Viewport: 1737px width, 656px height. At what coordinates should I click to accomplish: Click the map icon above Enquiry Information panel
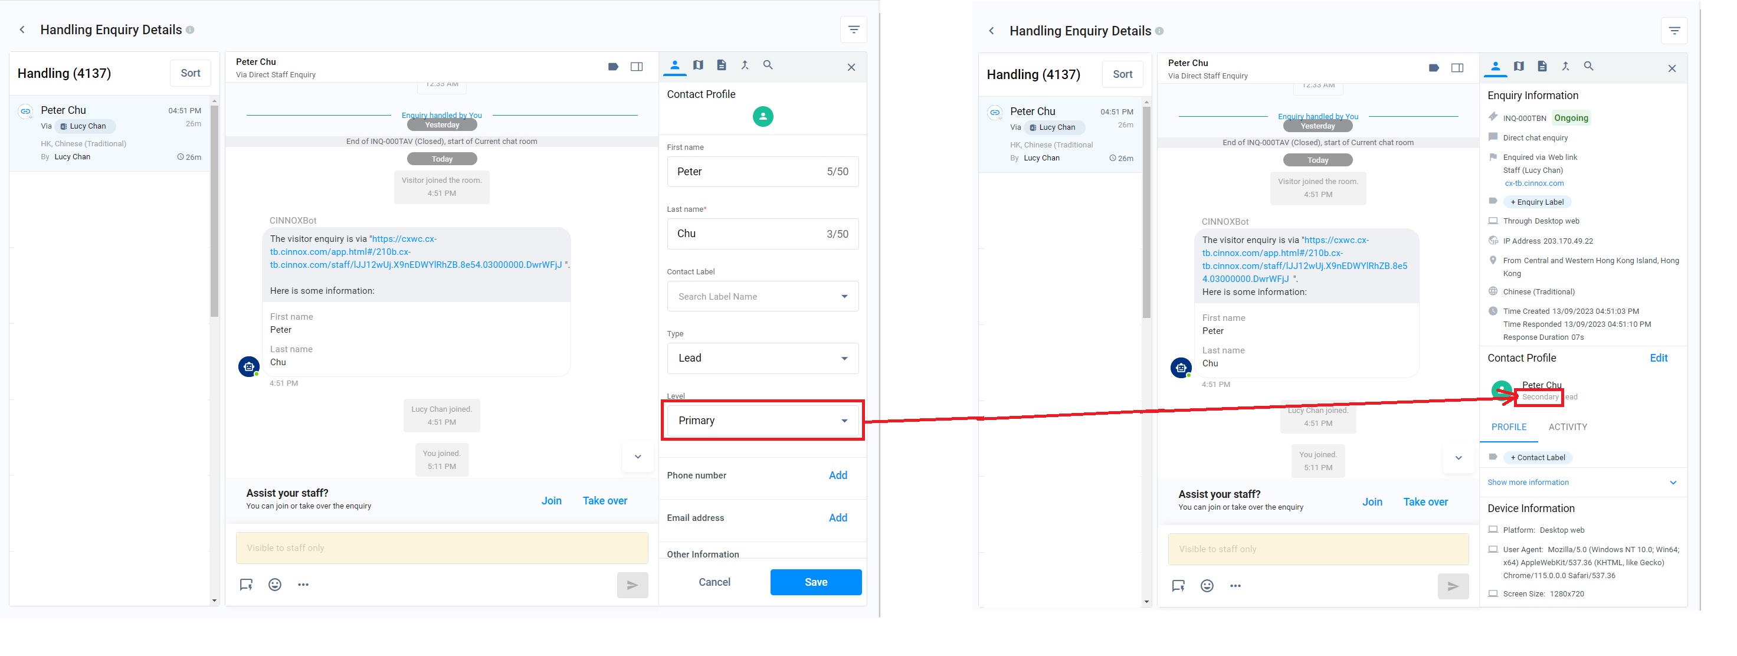[1519, 66]
